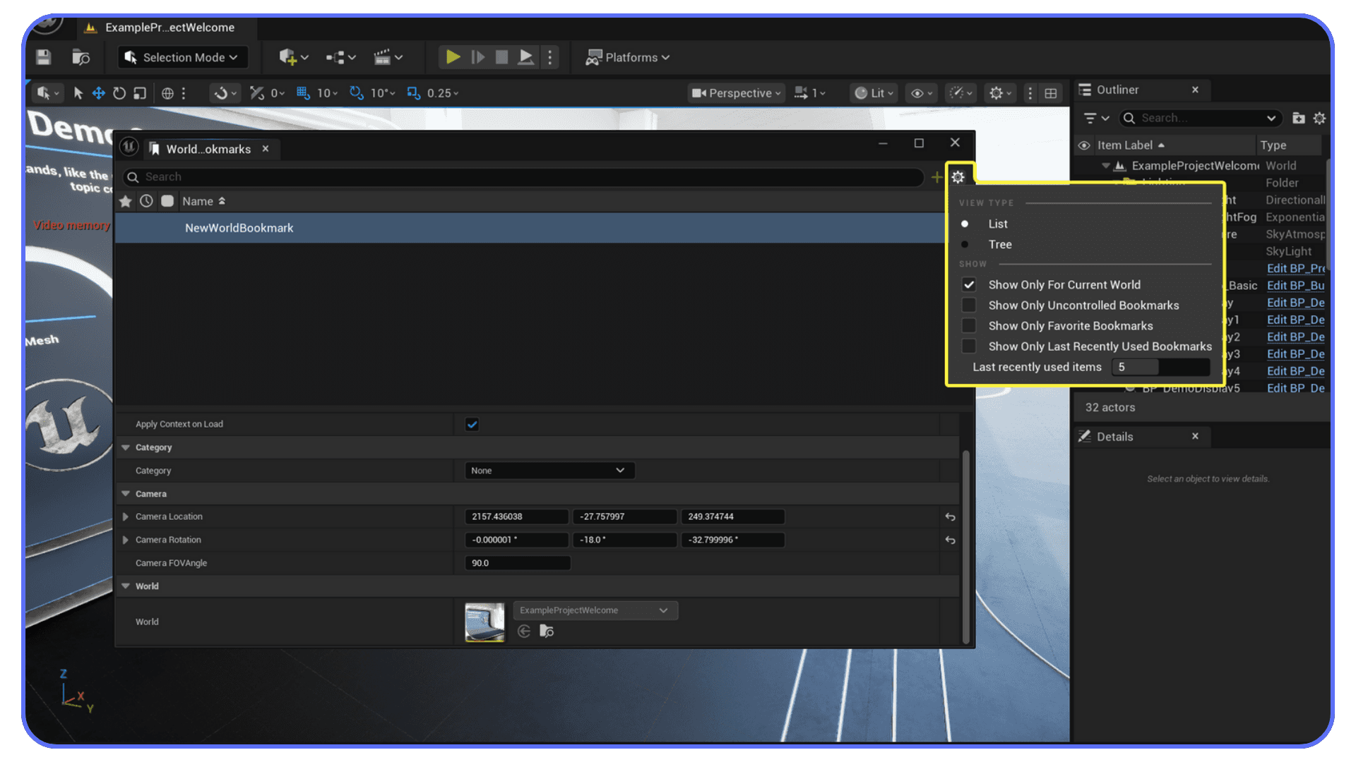
Task: Select the Scale transform tool
Action: (x=140, y=92)
